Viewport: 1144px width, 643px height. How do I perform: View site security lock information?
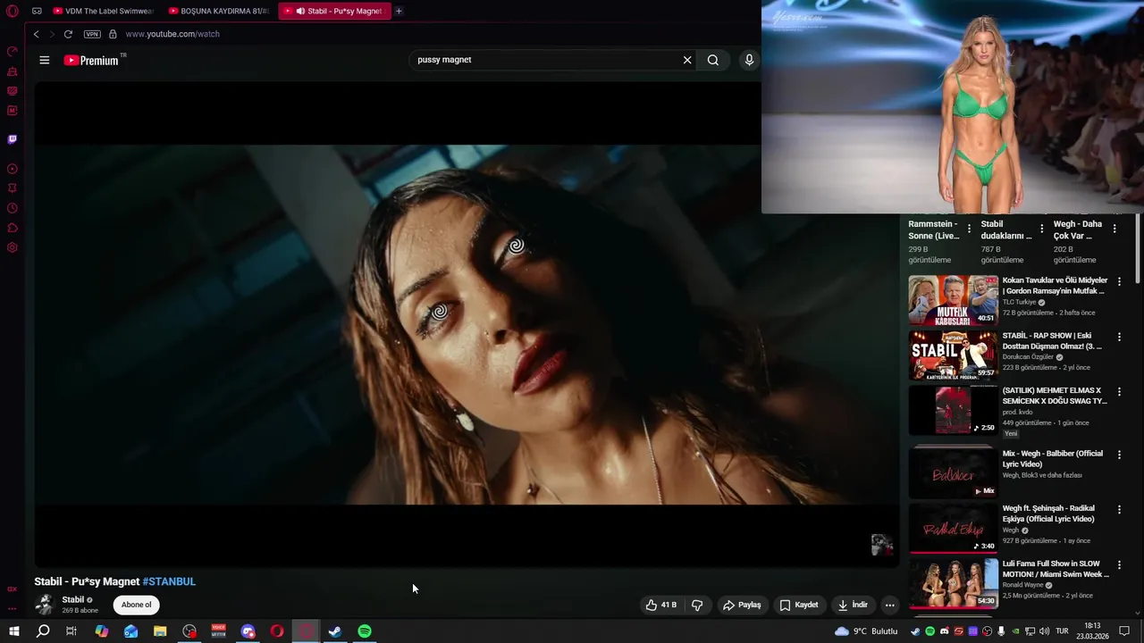point(113,34)
